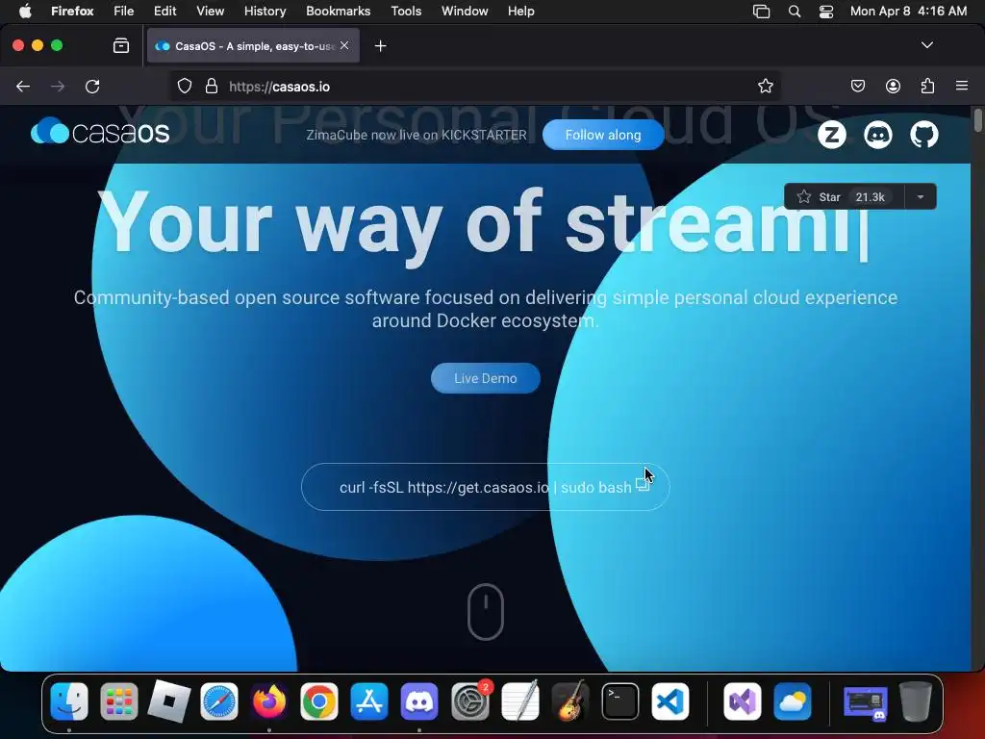Open the Zima icon link in header
Image resolution: width=985 pixels, height=739 pixels.
pos(832,135)
